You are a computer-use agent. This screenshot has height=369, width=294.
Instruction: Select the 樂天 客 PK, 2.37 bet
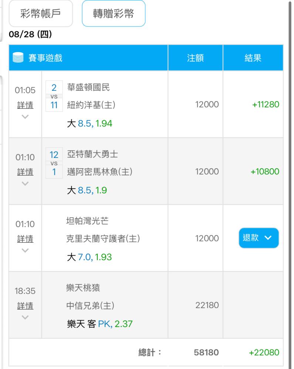pyautogui.click(x=100, y=324)
